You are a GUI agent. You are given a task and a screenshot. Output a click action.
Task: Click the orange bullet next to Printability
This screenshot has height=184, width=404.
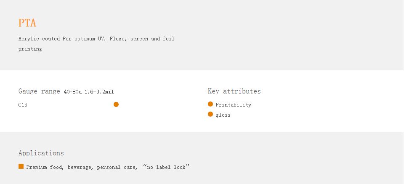click(210, 104)
